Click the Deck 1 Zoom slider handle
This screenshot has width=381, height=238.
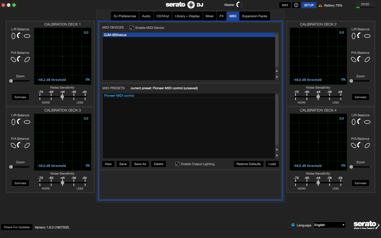click(x=11, y=81)
